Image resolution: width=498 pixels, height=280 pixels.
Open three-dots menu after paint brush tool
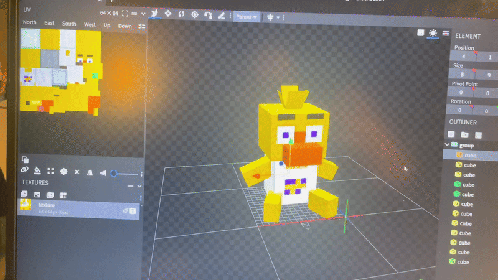(x=230, y=16)
